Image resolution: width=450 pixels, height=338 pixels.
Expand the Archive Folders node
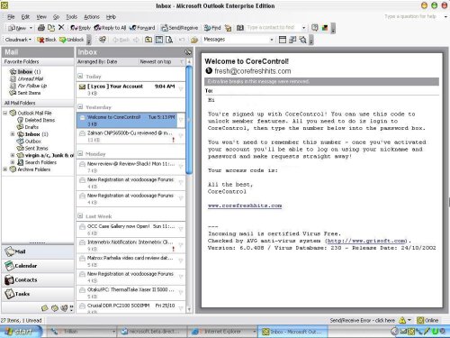click(5, 169)
